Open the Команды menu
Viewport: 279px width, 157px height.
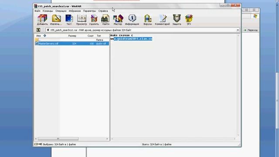[x=48, y=11]
